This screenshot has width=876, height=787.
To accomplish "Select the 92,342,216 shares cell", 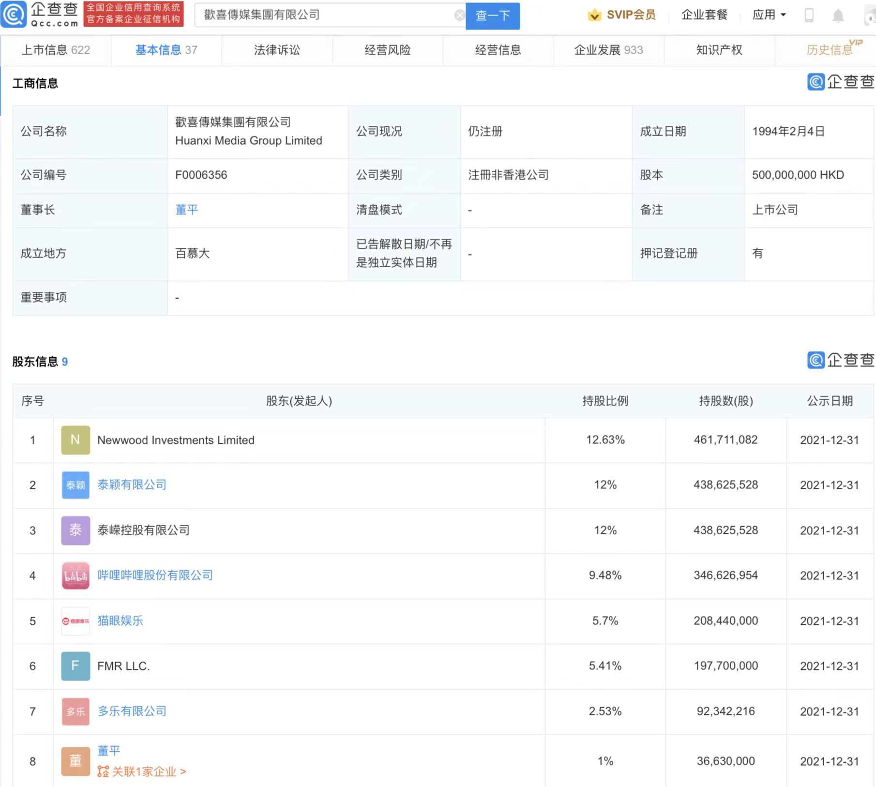I will (725, 711).
